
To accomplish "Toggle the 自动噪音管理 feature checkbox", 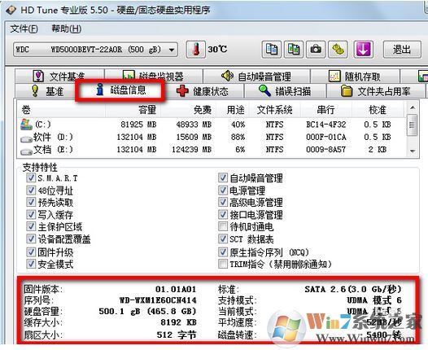I will 223,177.
